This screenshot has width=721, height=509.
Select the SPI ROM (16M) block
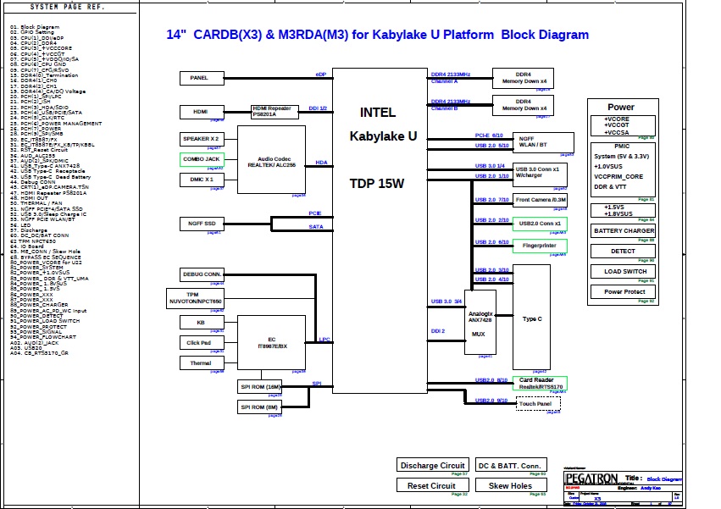pyautogui.click(x=260, y=387)
